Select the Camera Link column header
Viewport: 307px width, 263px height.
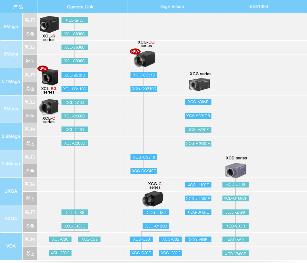point(80,7)
